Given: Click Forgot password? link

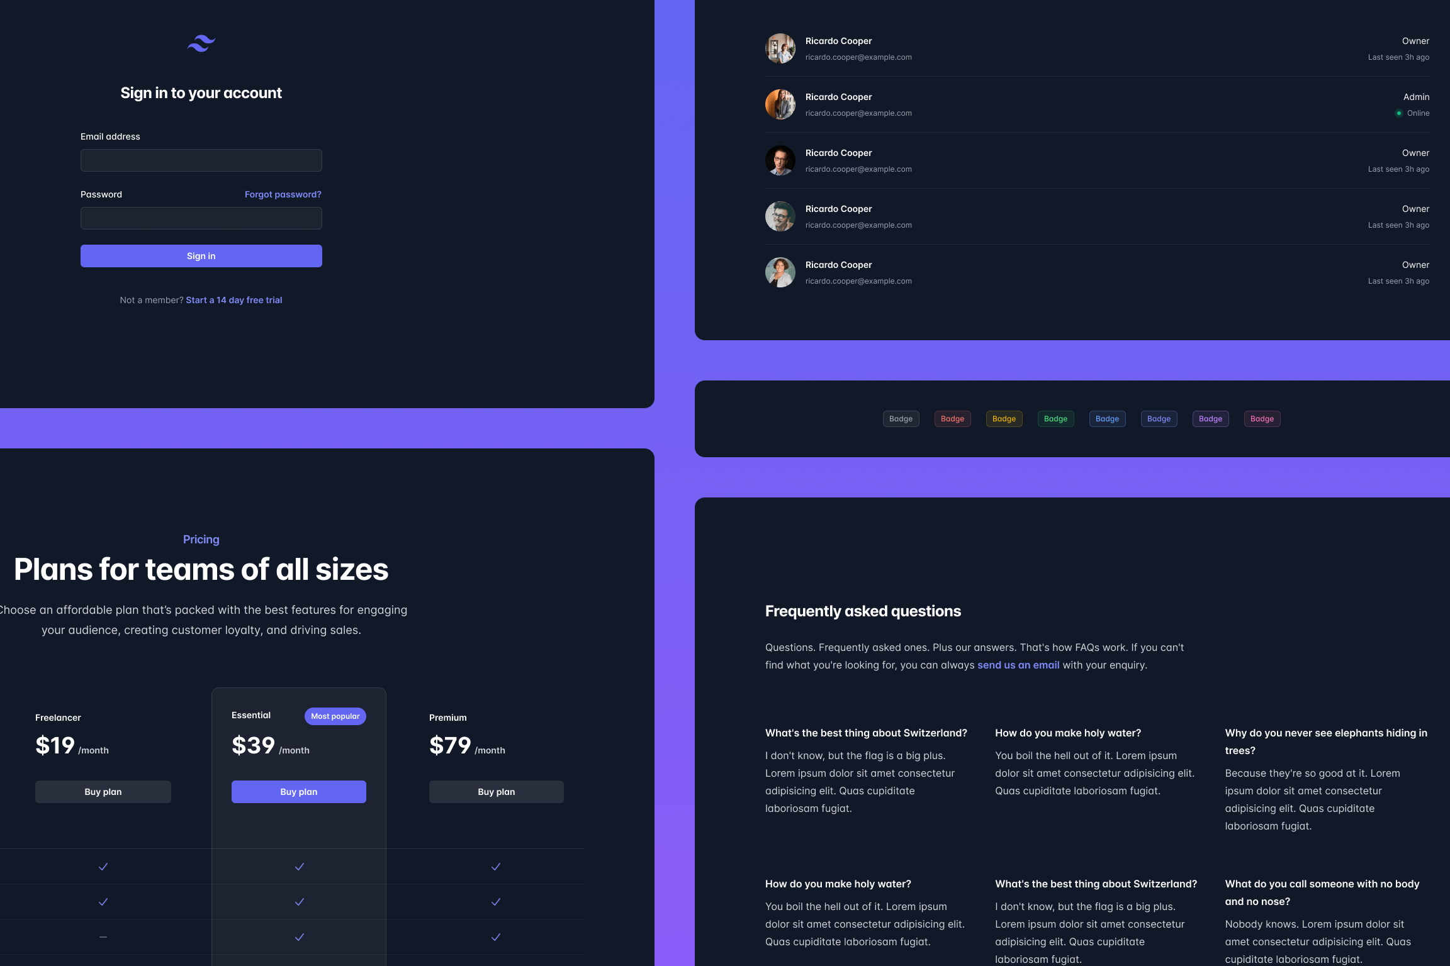Looking at the screenshot, I should click(283, 194).
